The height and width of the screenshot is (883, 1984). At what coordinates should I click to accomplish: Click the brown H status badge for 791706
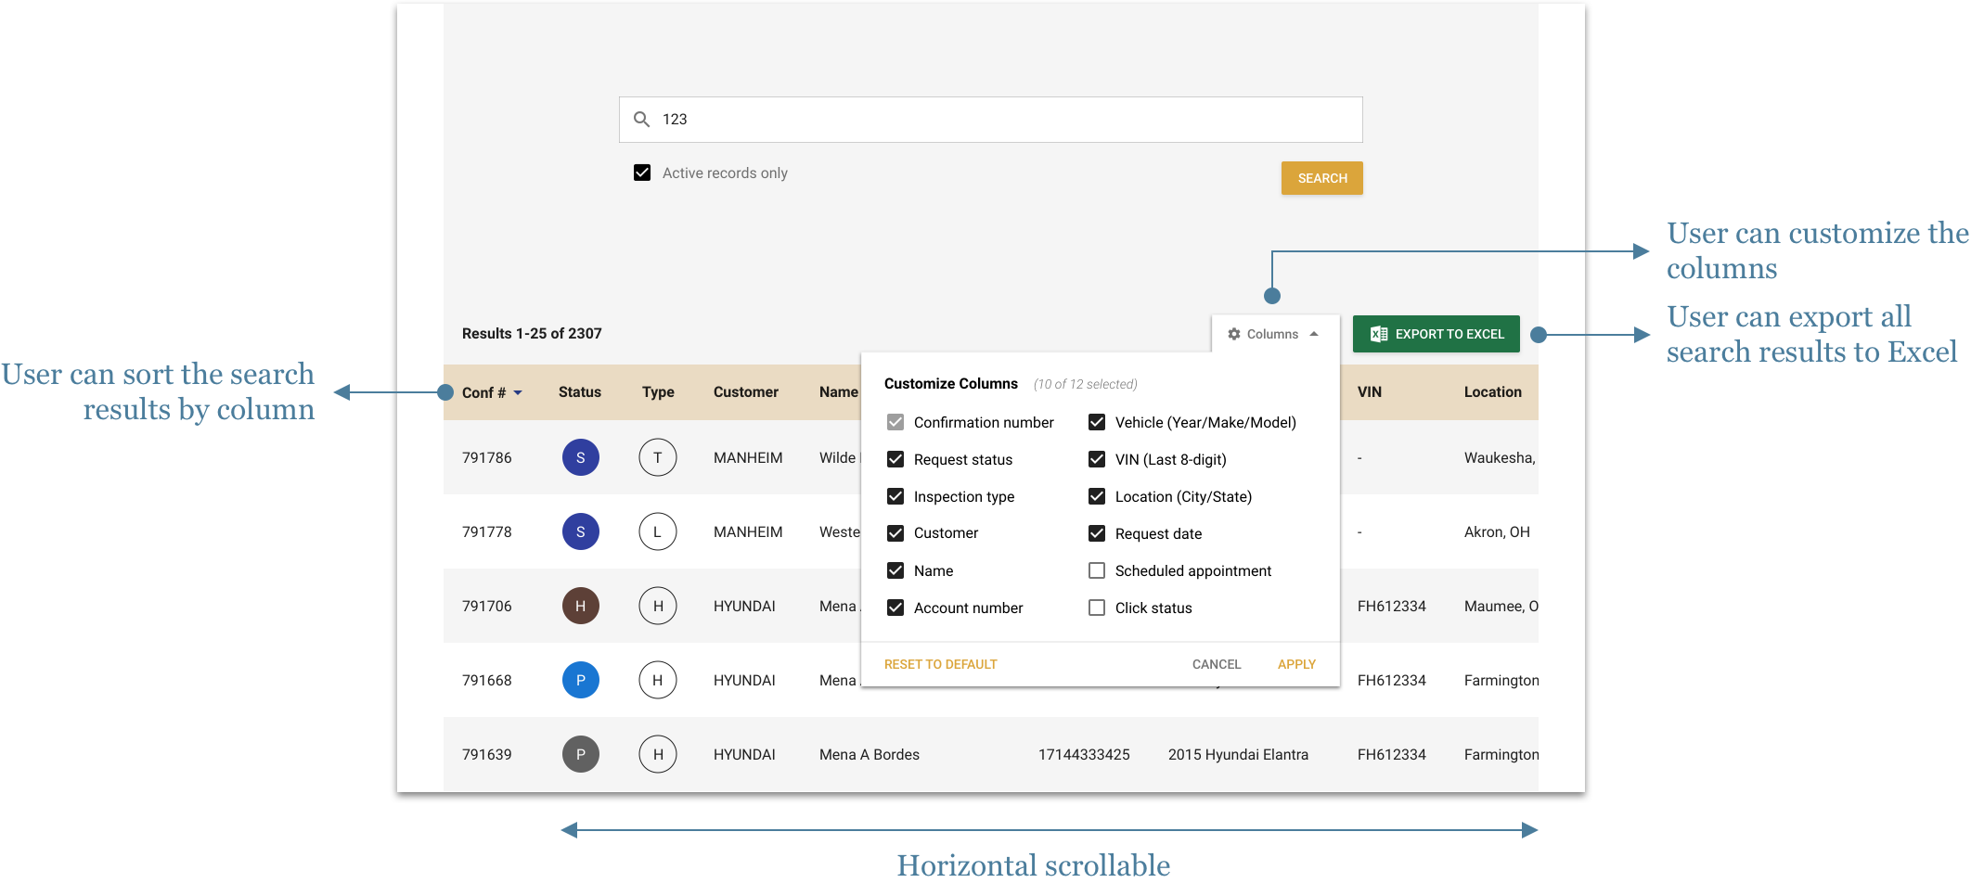580,606
